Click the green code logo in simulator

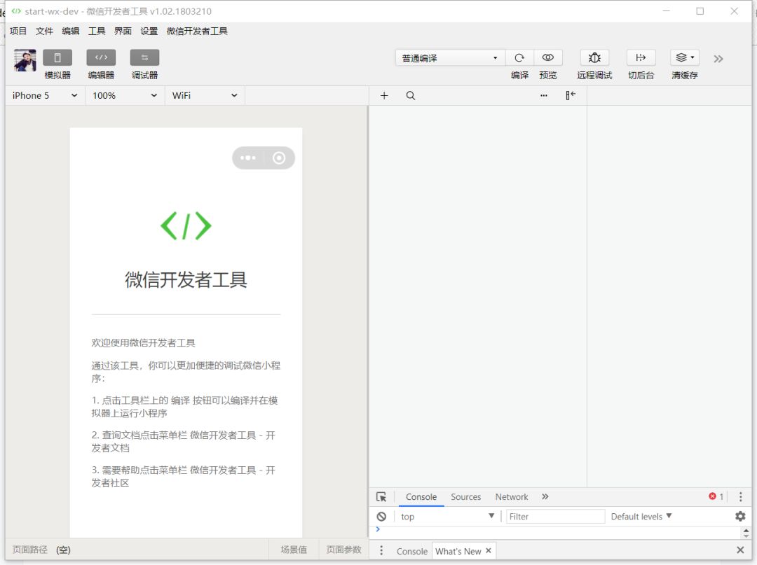(186, 225)
